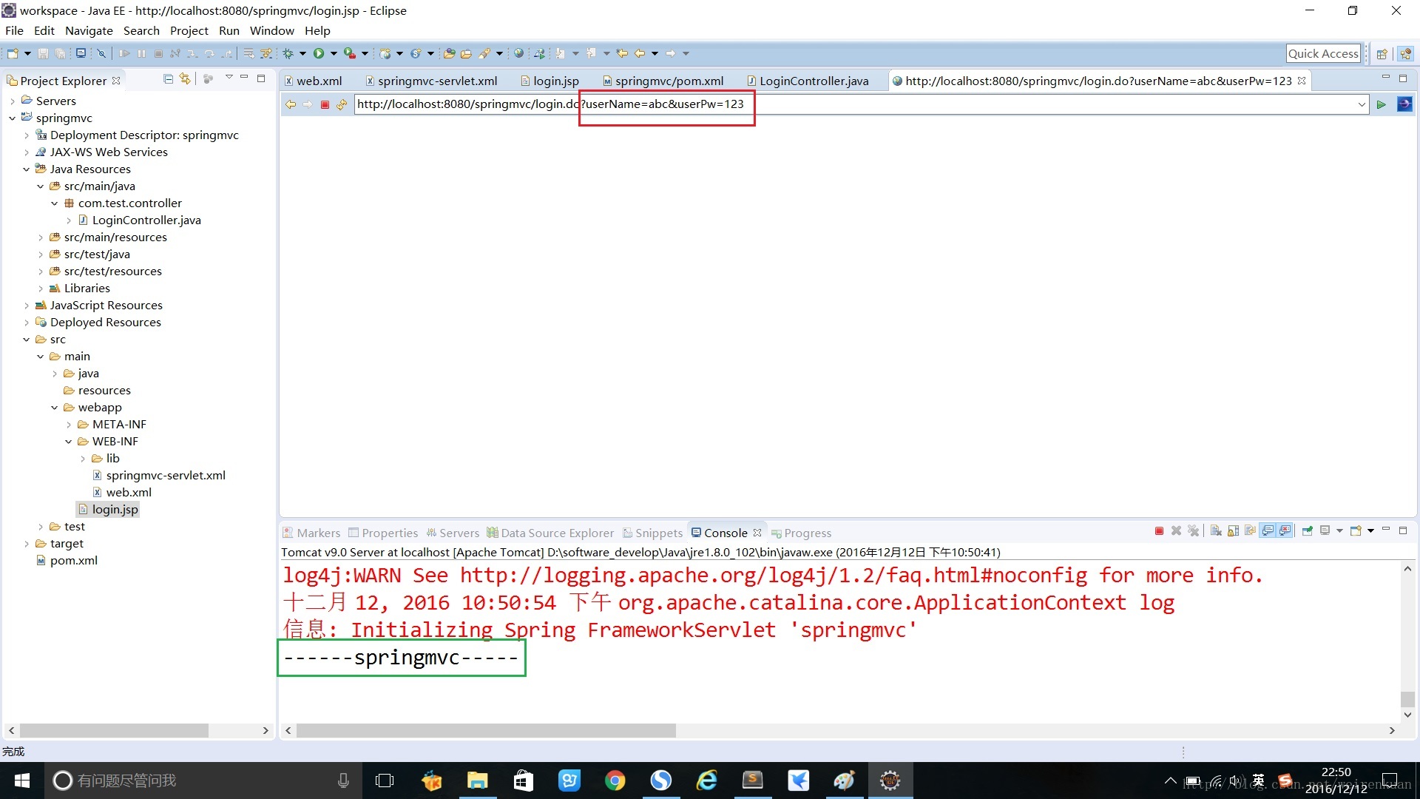This screenshot has width=1420, height=799.
Task: Open the LoginController.java editor tab
Action: (814, 80)
